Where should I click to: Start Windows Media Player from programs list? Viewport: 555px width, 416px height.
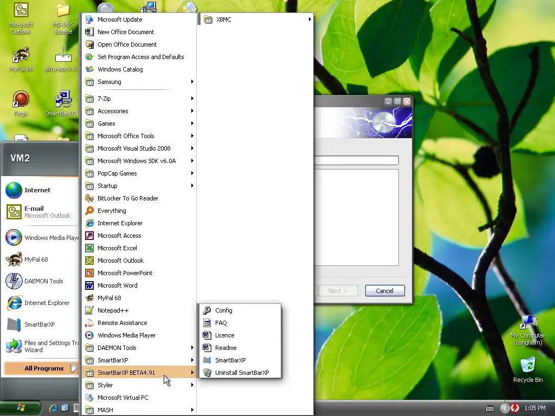[139, 335]
